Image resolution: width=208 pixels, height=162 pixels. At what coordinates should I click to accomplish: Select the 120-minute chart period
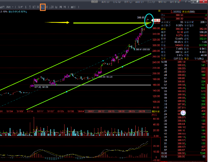pyautogui.click(x=51, y=7)
